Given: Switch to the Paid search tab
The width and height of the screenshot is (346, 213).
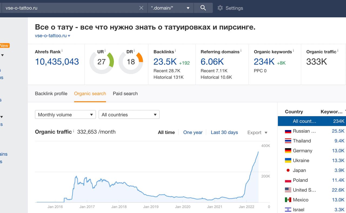Looking at the screenshot, I should coord(125,94).
